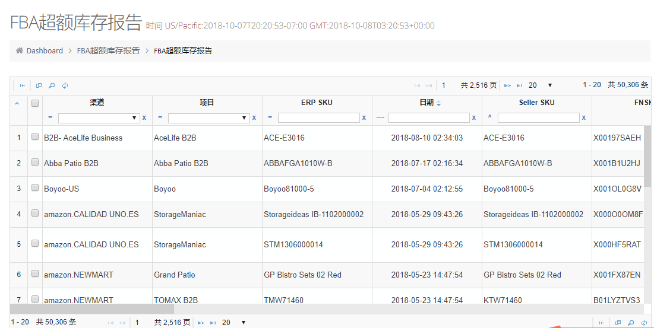Jump to last page in bottom pager
The image size is (654, 328).
tap(213, 323)
